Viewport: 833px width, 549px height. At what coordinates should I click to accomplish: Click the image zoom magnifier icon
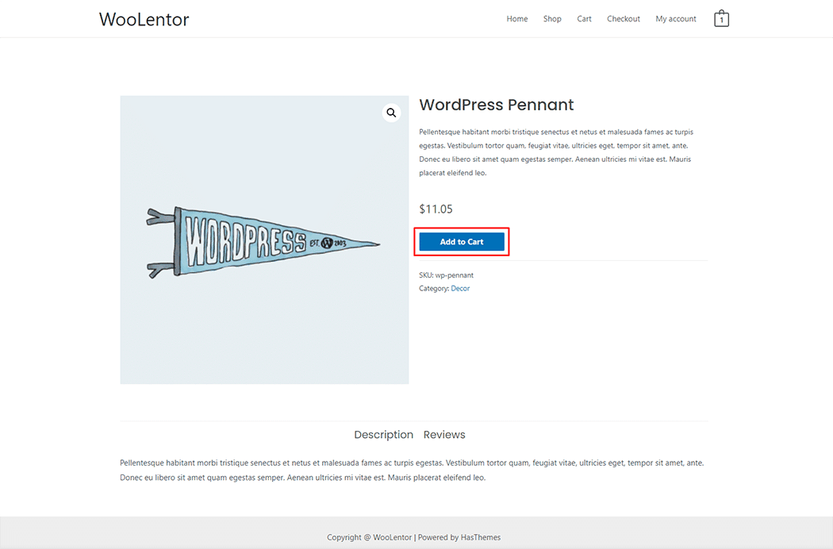coord(391,113)
